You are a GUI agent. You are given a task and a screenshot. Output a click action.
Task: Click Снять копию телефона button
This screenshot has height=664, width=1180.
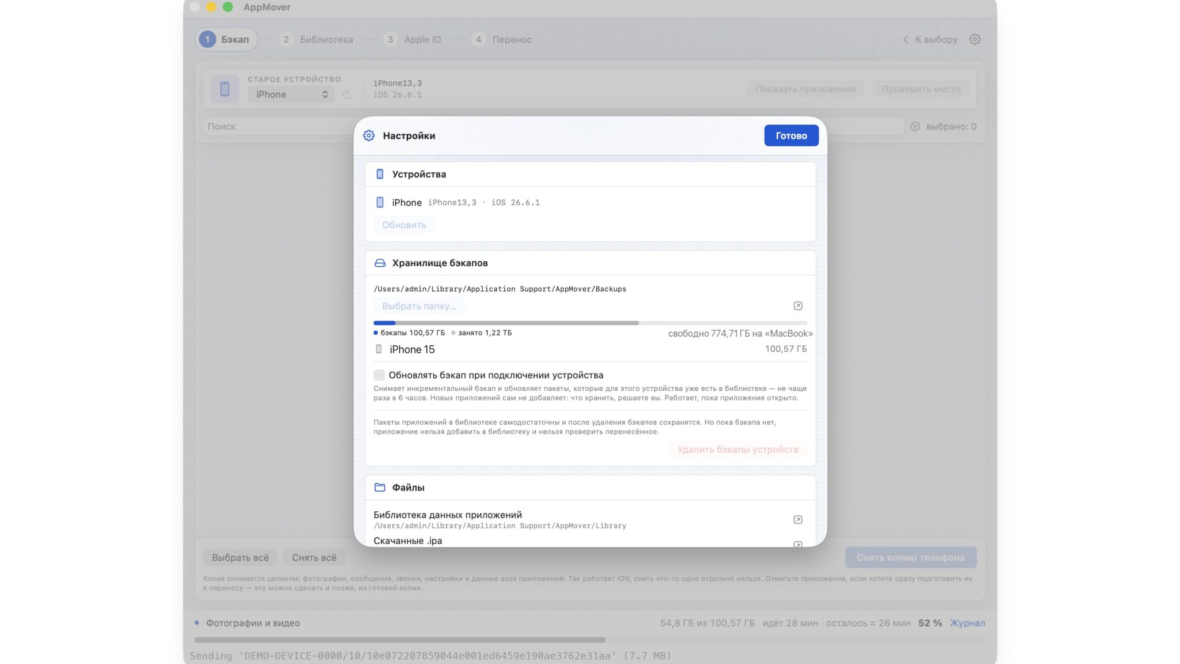click(x=910, y=557)
